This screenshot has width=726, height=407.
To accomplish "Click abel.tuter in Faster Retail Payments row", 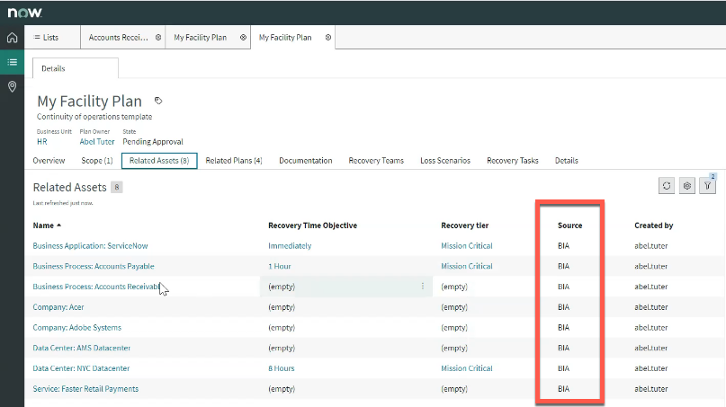I will tap(651, 388).
